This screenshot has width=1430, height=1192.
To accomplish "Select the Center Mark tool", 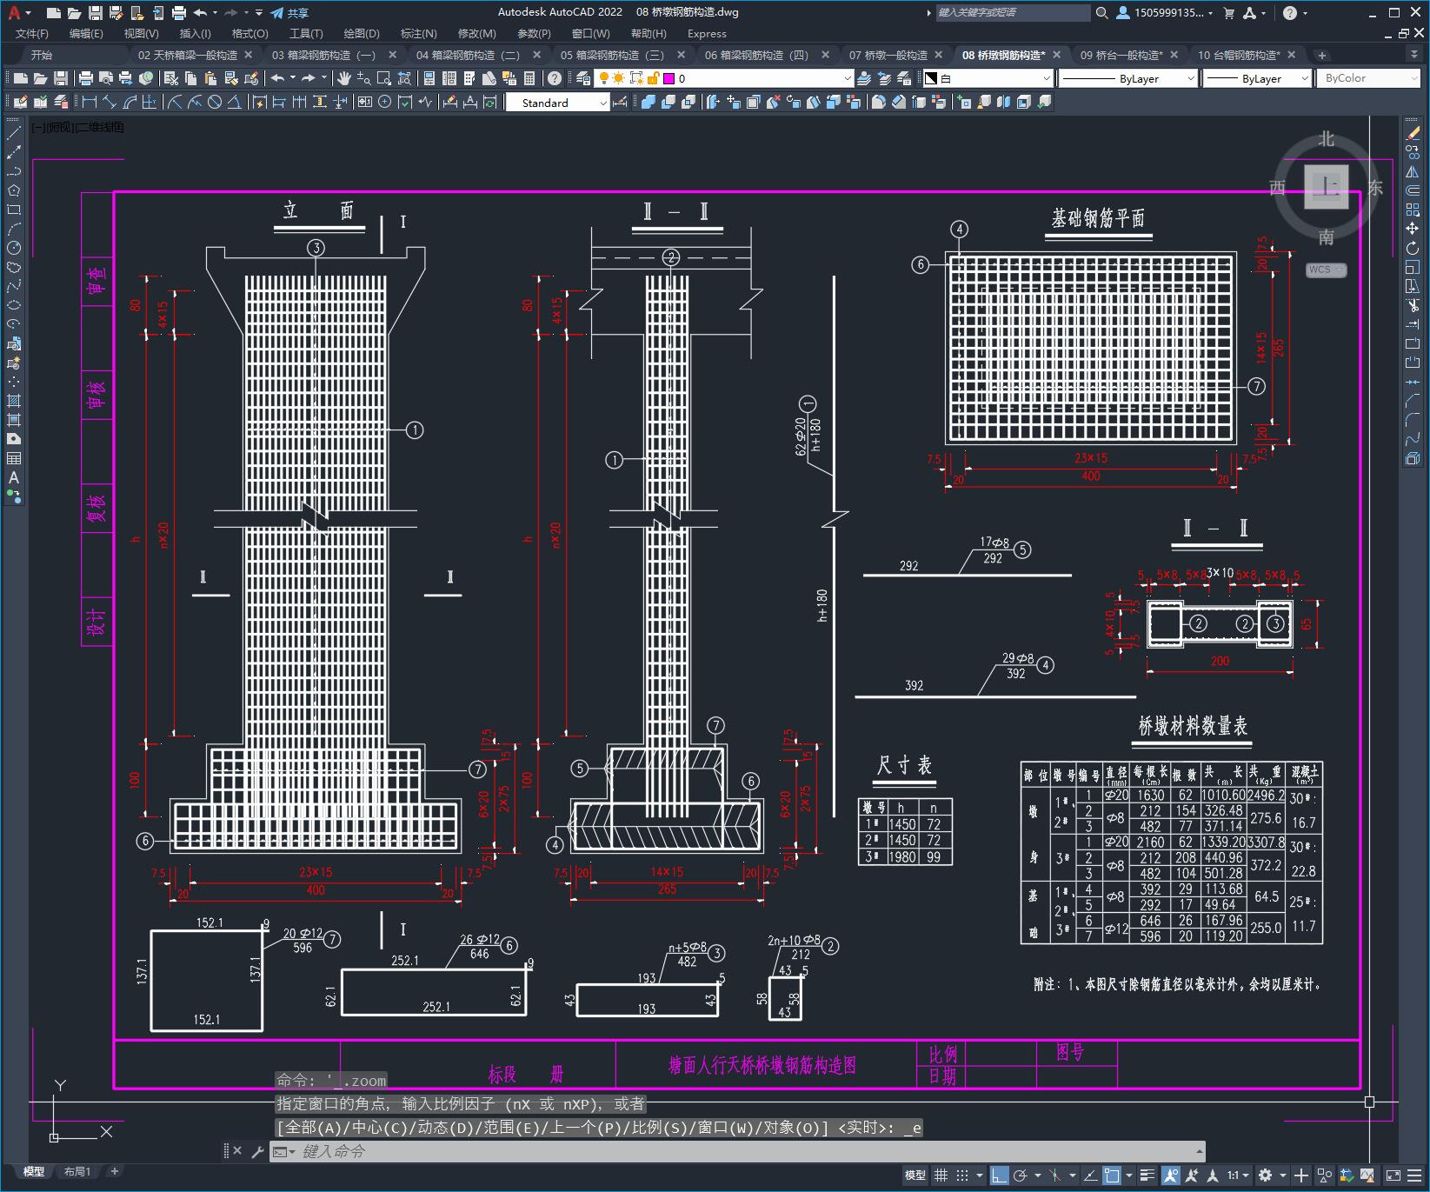I will click(x=384, y=103).
